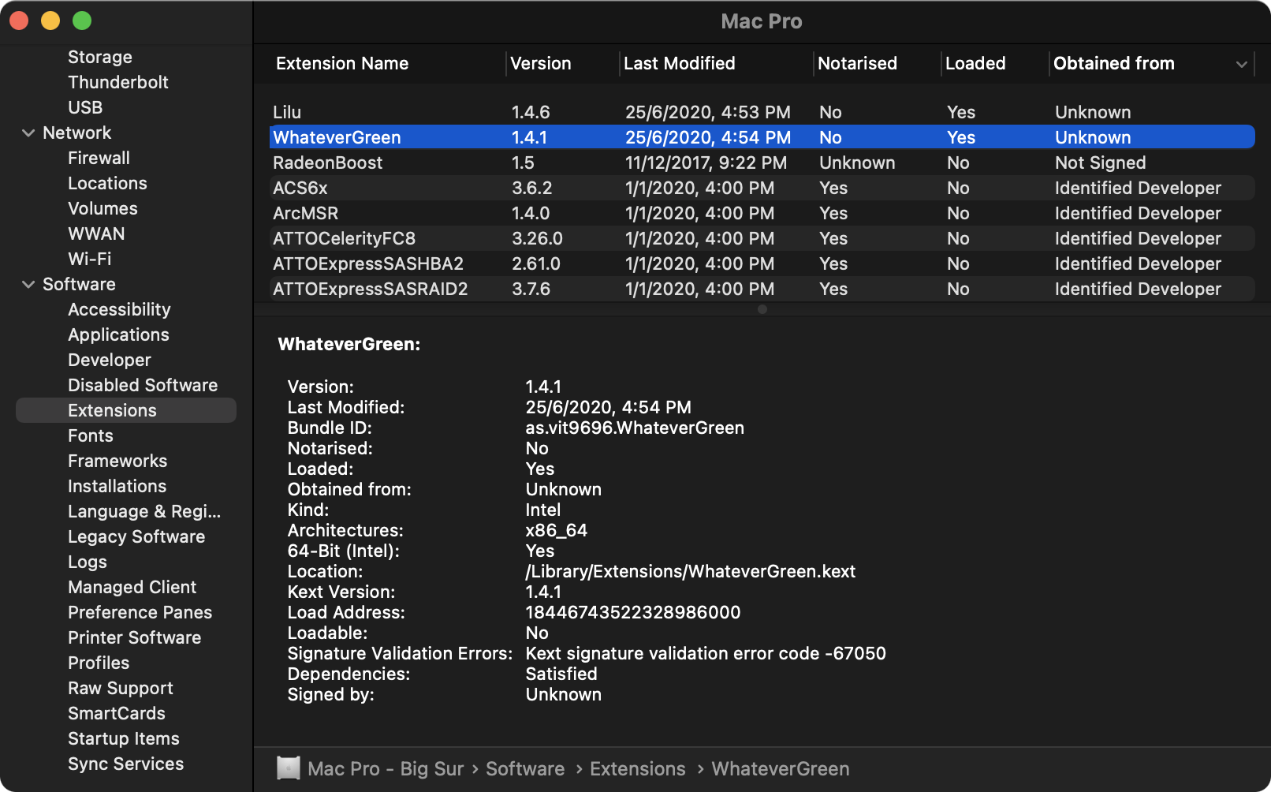The height and width of the screenshot is (792, 1271).
Task: Collapse the Network section in sidebar
Action: [x=28, y=133]
